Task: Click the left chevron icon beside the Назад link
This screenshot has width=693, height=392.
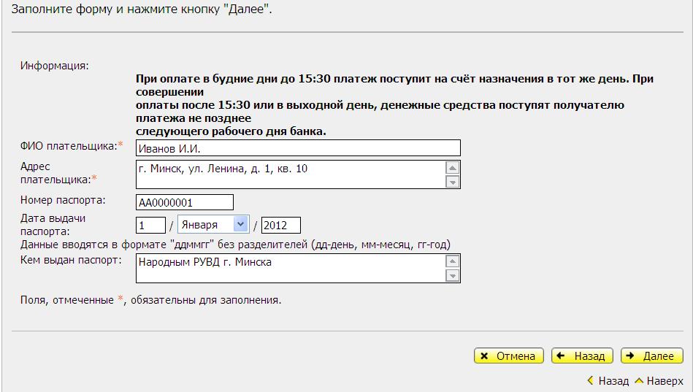Action: [x=591, y=381]
